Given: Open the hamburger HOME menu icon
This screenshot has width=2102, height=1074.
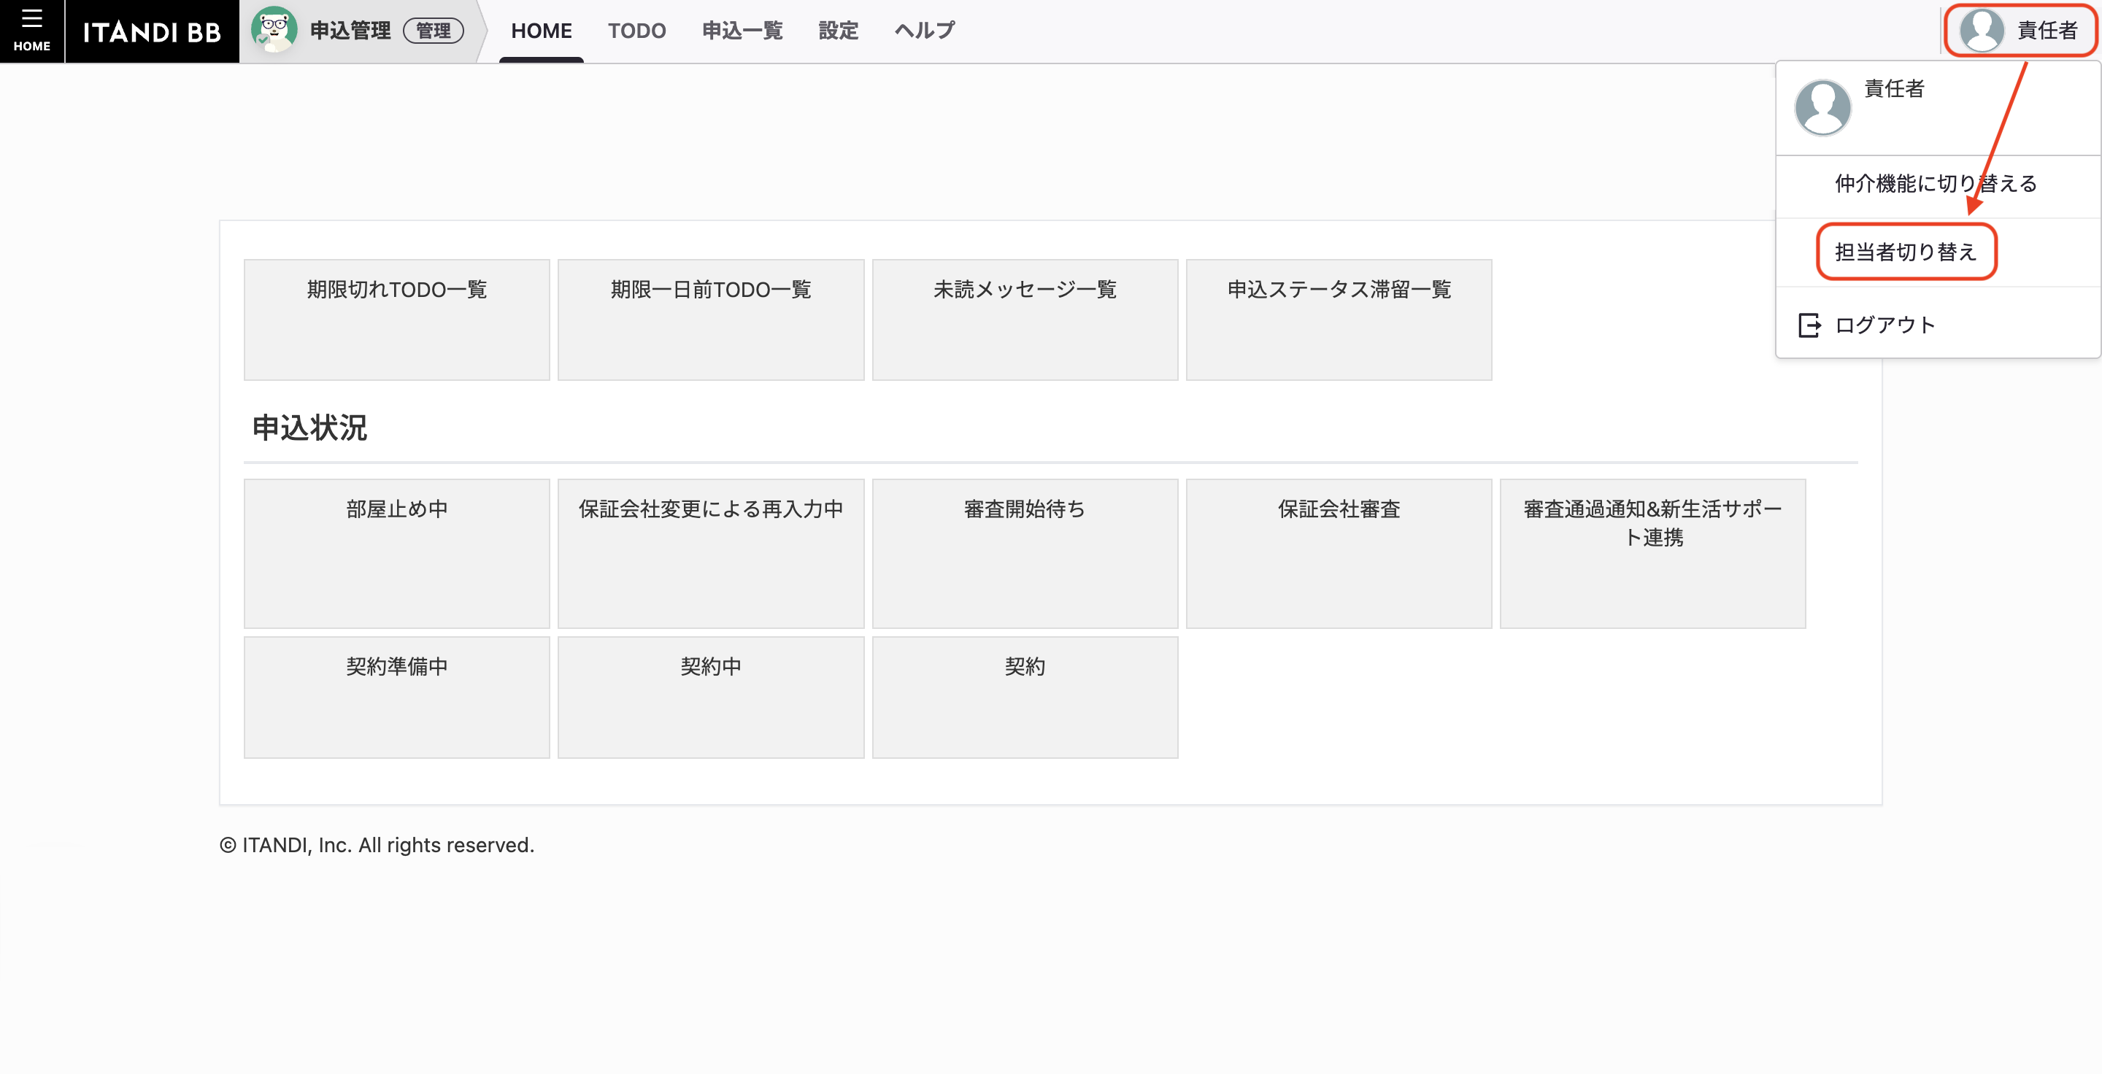Looking at the screenshot, I should (32, 31).
